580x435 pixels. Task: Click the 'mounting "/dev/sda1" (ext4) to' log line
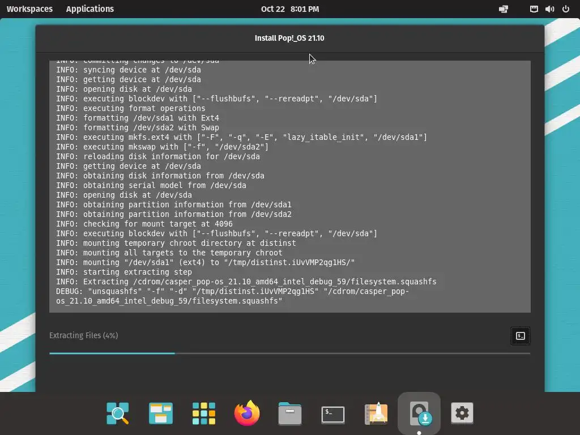(x=205, y=263)
